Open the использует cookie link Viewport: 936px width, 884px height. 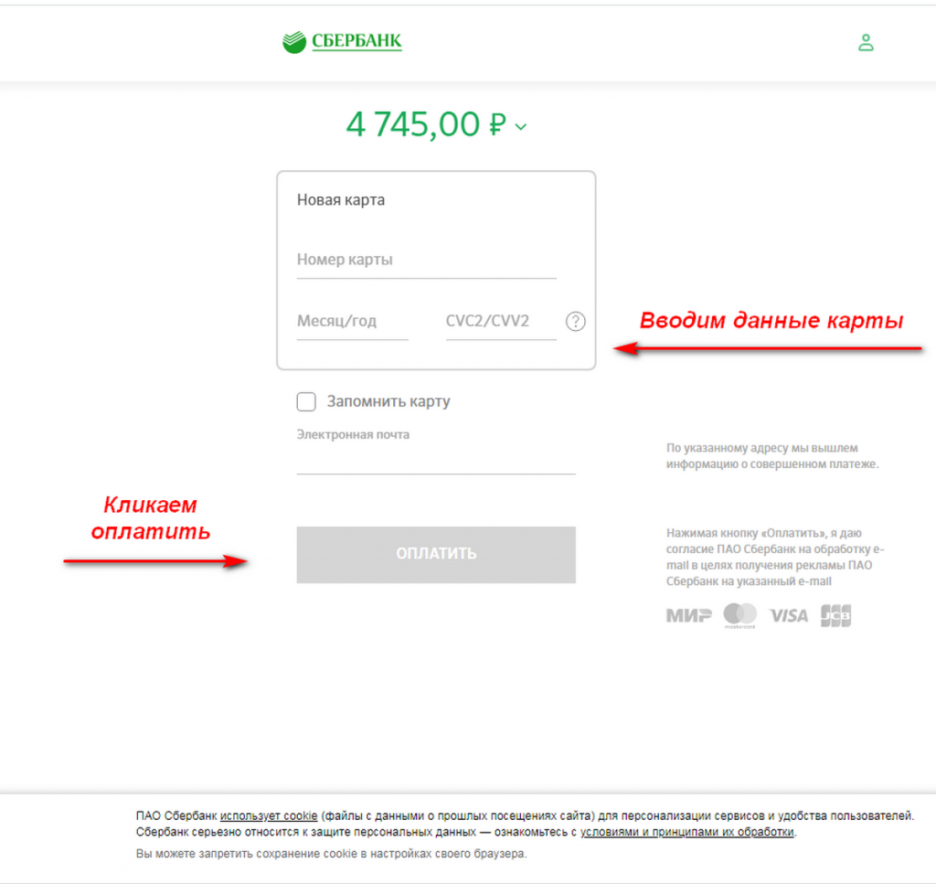coord(269,815)
